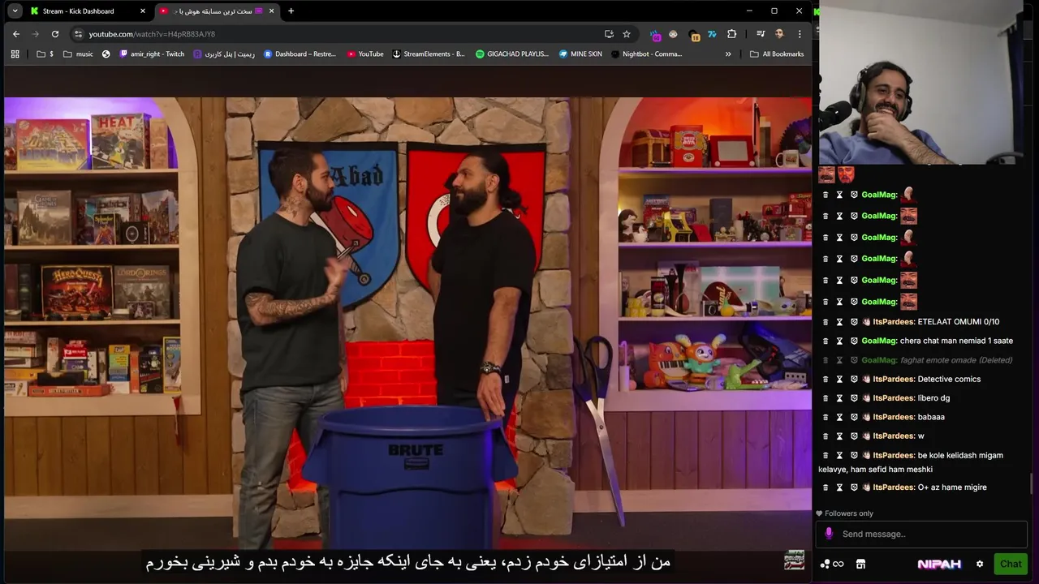Open the YouTube bookmark
The width and height of the screenshot is (1039, 584).
[x=365, y=54]
